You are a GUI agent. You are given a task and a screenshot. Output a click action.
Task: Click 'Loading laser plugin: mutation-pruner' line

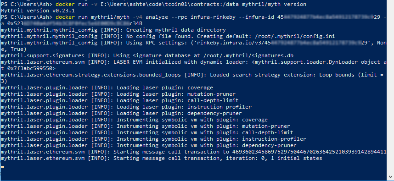(x=118, y=94)
